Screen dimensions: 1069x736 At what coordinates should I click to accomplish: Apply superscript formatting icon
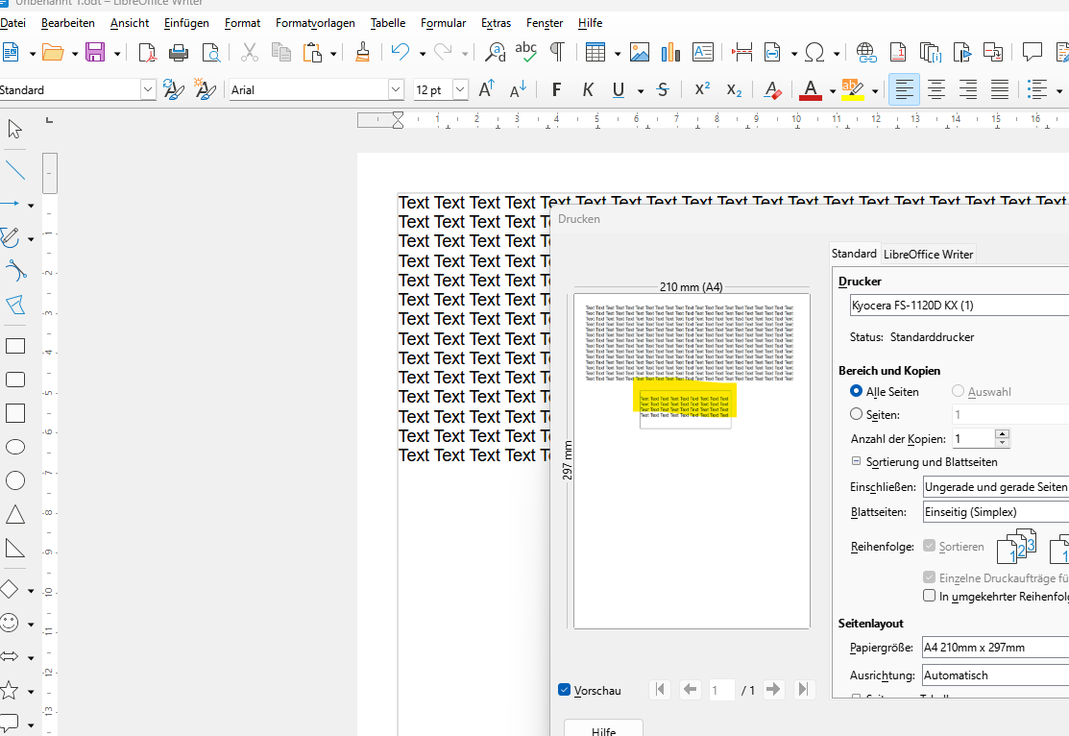click(702, 89)
